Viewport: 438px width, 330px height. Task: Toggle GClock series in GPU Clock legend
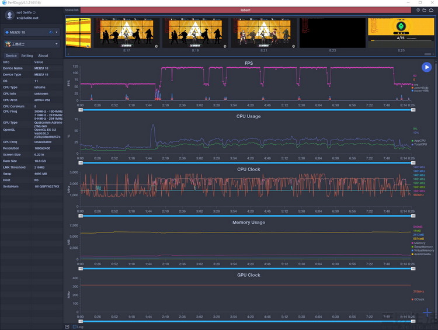(418, 299)
